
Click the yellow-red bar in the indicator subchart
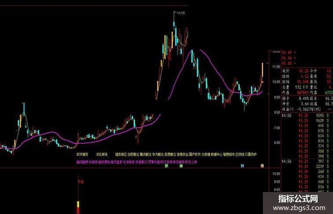pos(78,207)
